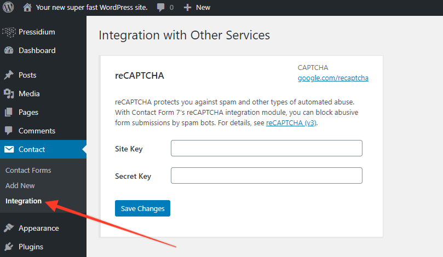This screenshot has width=443, height=257.
Task: Go to the Dashboard menu
Action: pos(37,50)
